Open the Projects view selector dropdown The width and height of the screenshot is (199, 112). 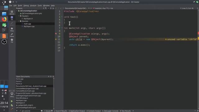coord(44,8)
